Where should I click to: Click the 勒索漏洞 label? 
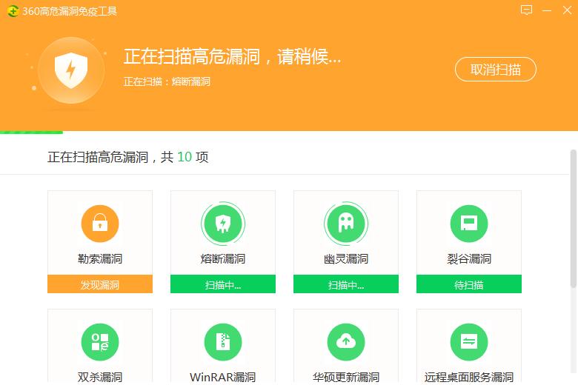pos(100,258)
